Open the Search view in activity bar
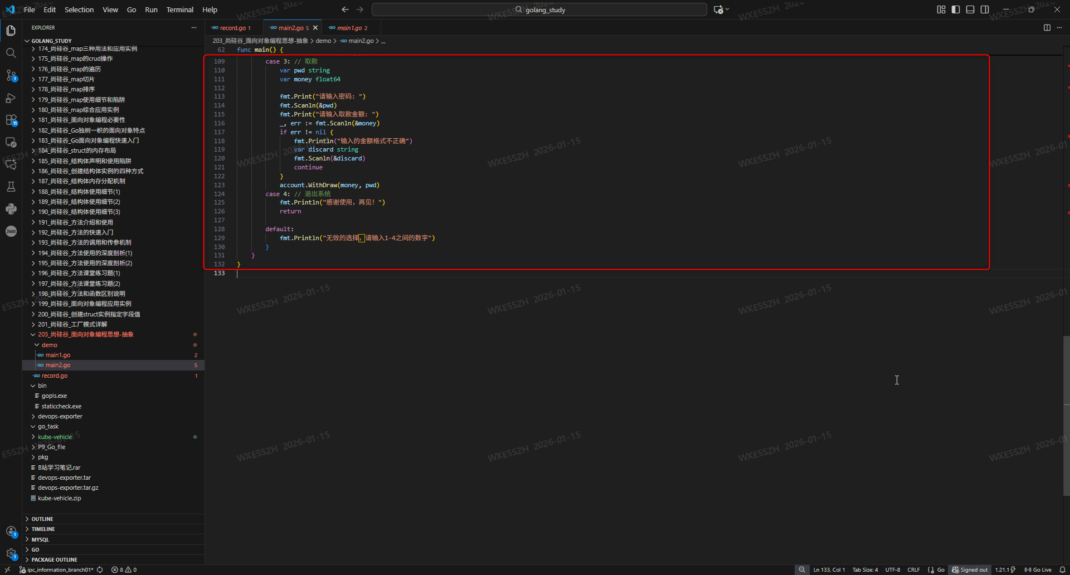The width and height of the screenshot is (1070, 575). [x=11, y=53]
